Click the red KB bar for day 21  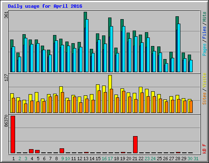135,145
